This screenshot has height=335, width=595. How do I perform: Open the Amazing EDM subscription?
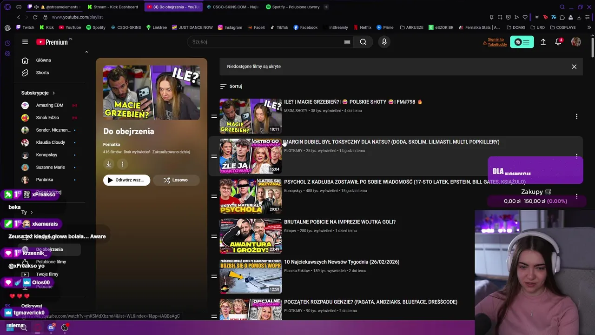coord(50,105)
